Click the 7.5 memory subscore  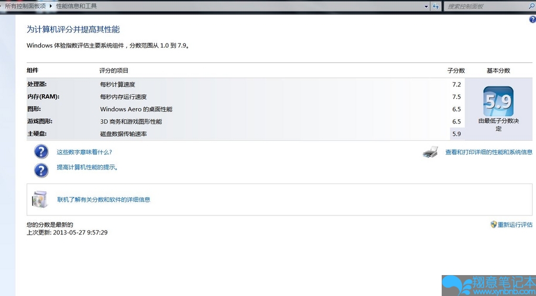(x=457, y=97)
